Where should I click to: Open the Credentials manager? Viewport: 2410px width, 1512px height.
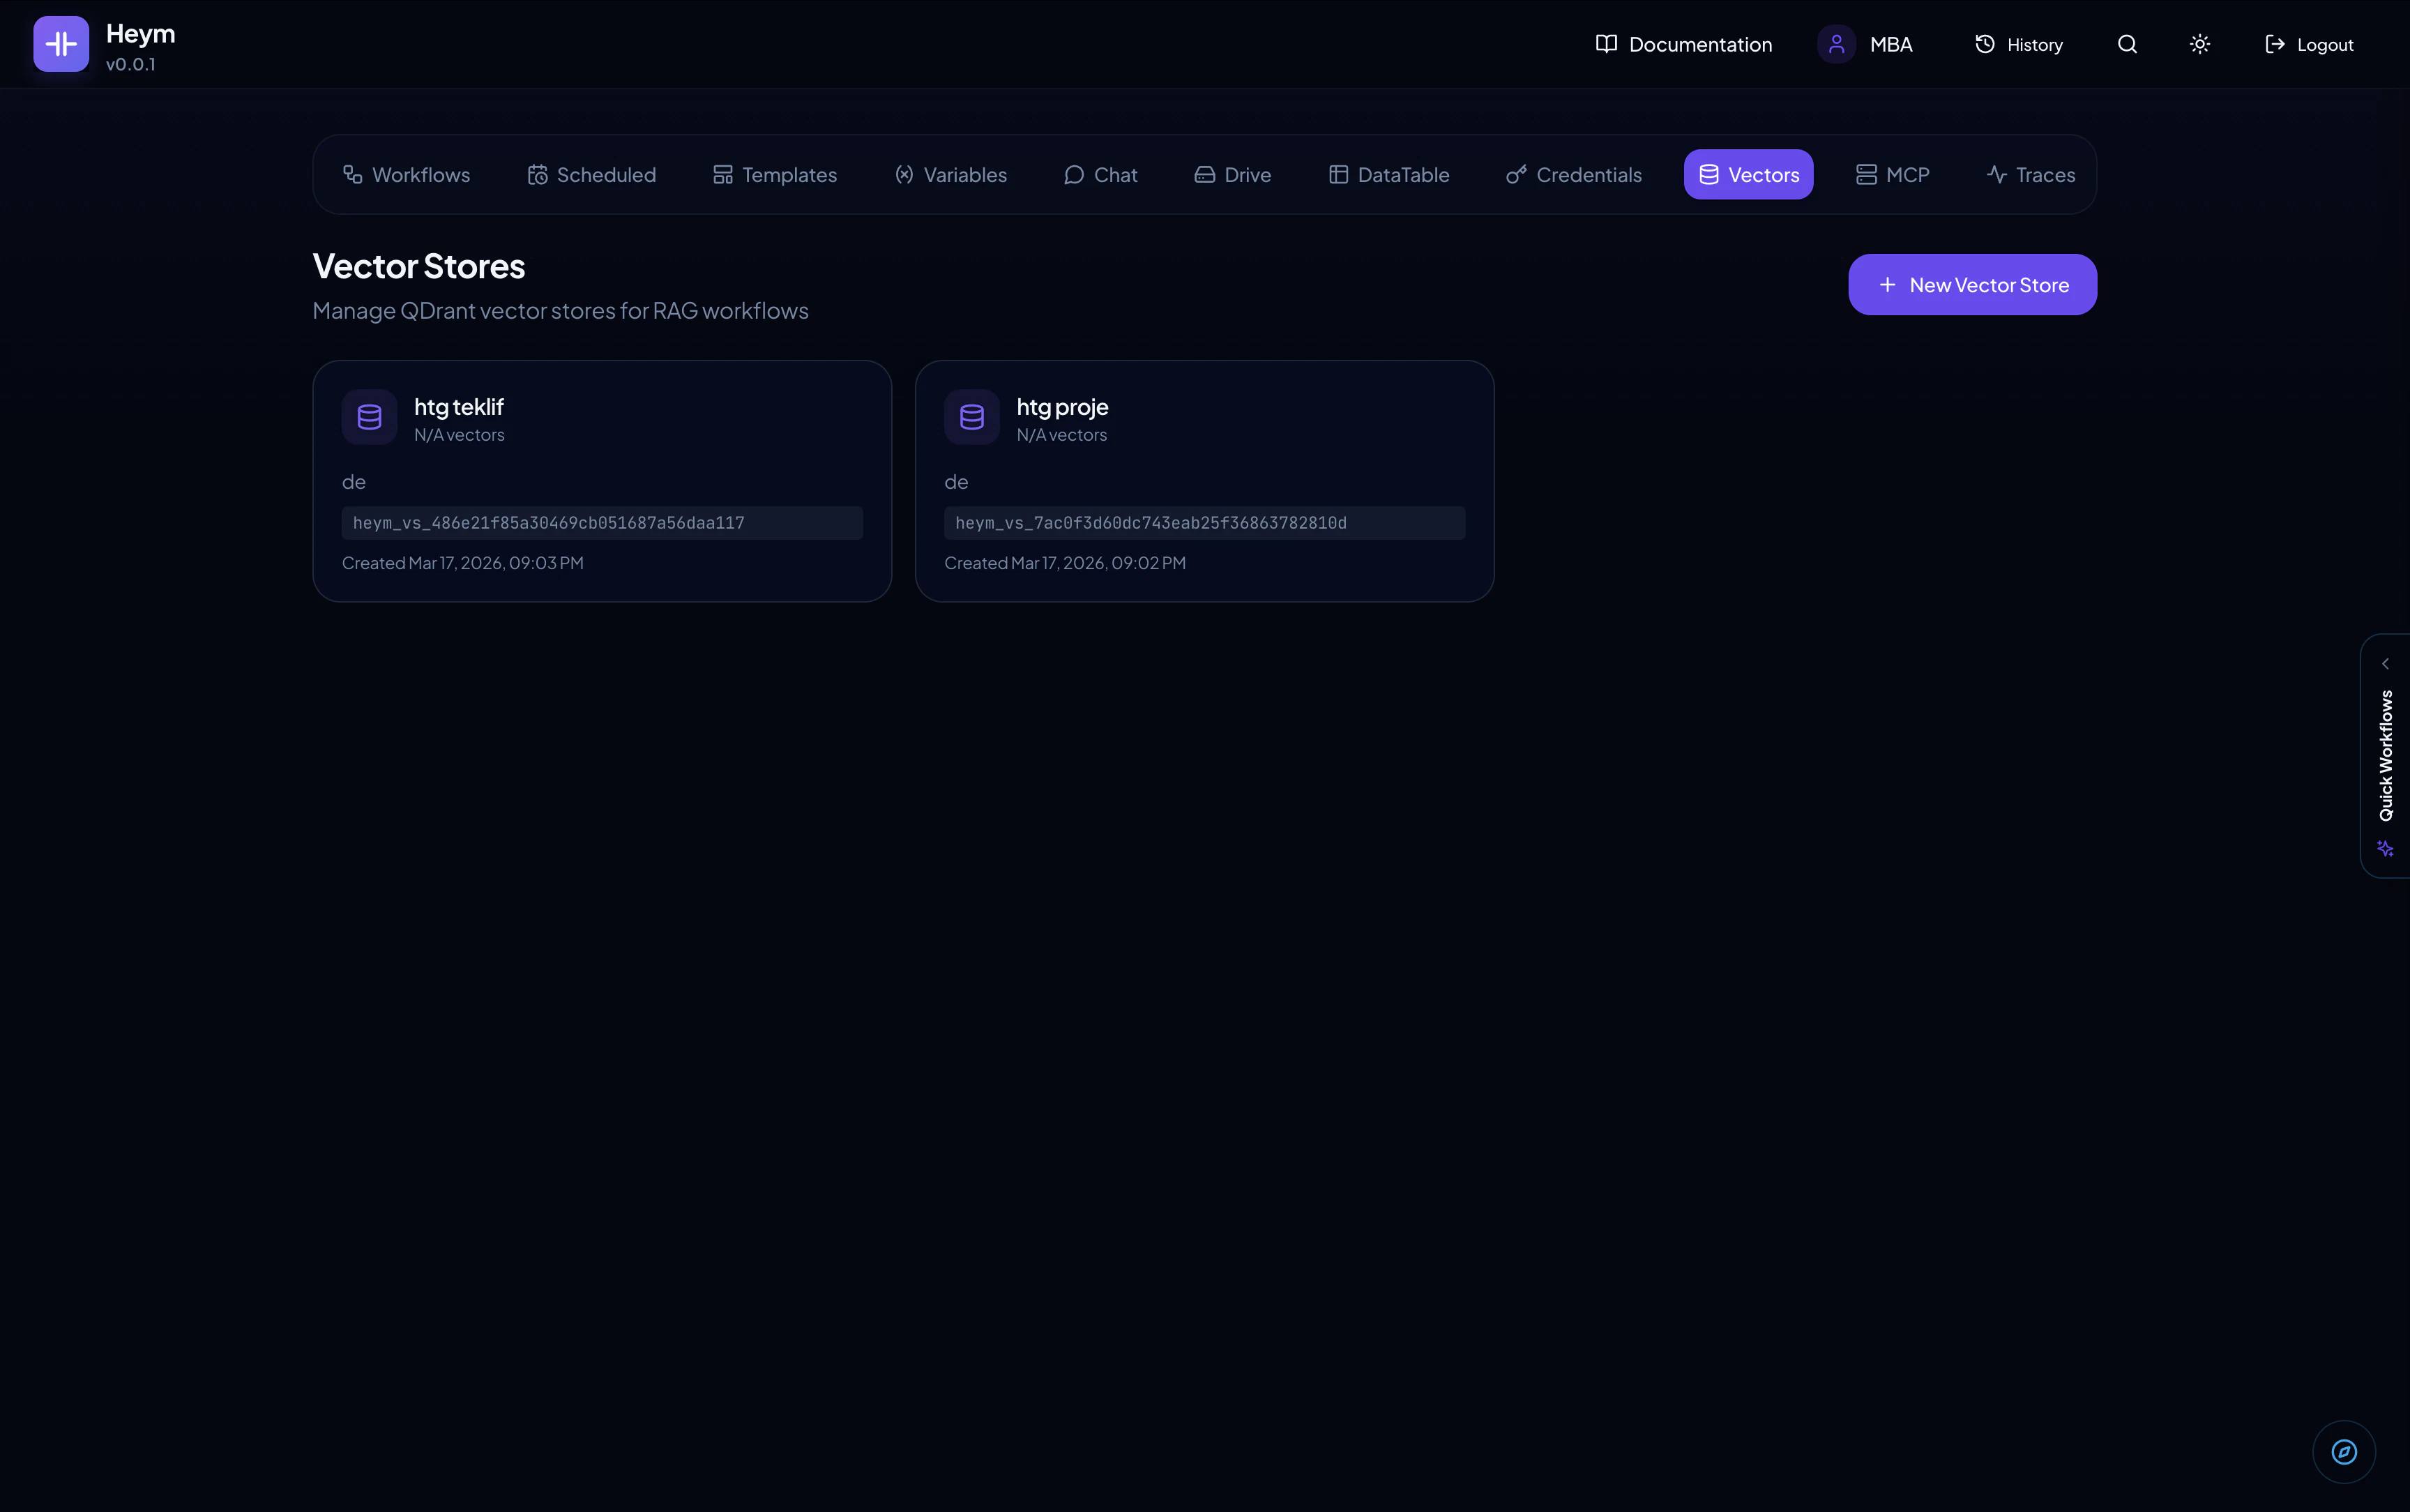point(1573,173)
